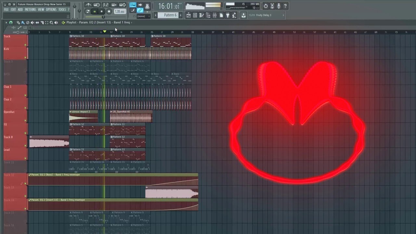Select the Playback speaker tool in Playlist

[56, 22]
